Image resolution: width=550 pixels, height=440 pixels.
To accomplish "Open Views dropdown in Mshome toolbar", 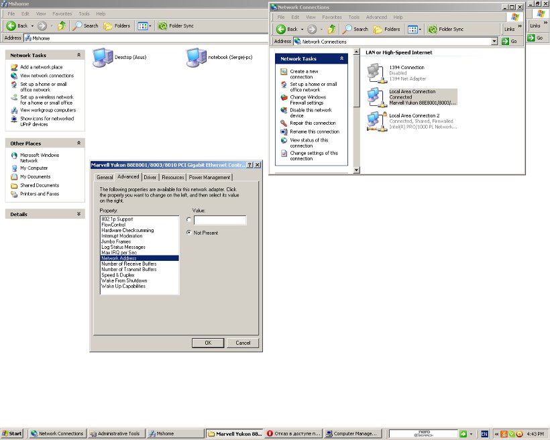I will (150, 25).
